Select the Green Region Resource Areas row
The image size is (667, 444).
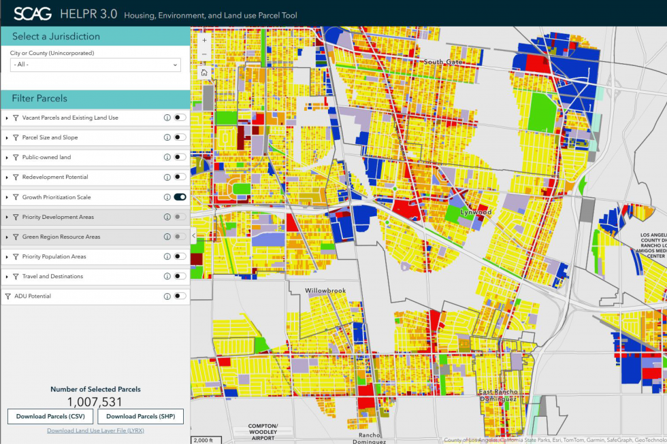(x=61, y=237)
